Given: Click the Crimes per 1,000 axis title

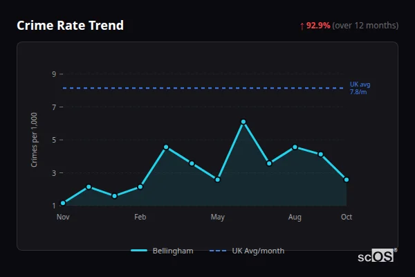Looking at the screenshot, I should (34, 140).
